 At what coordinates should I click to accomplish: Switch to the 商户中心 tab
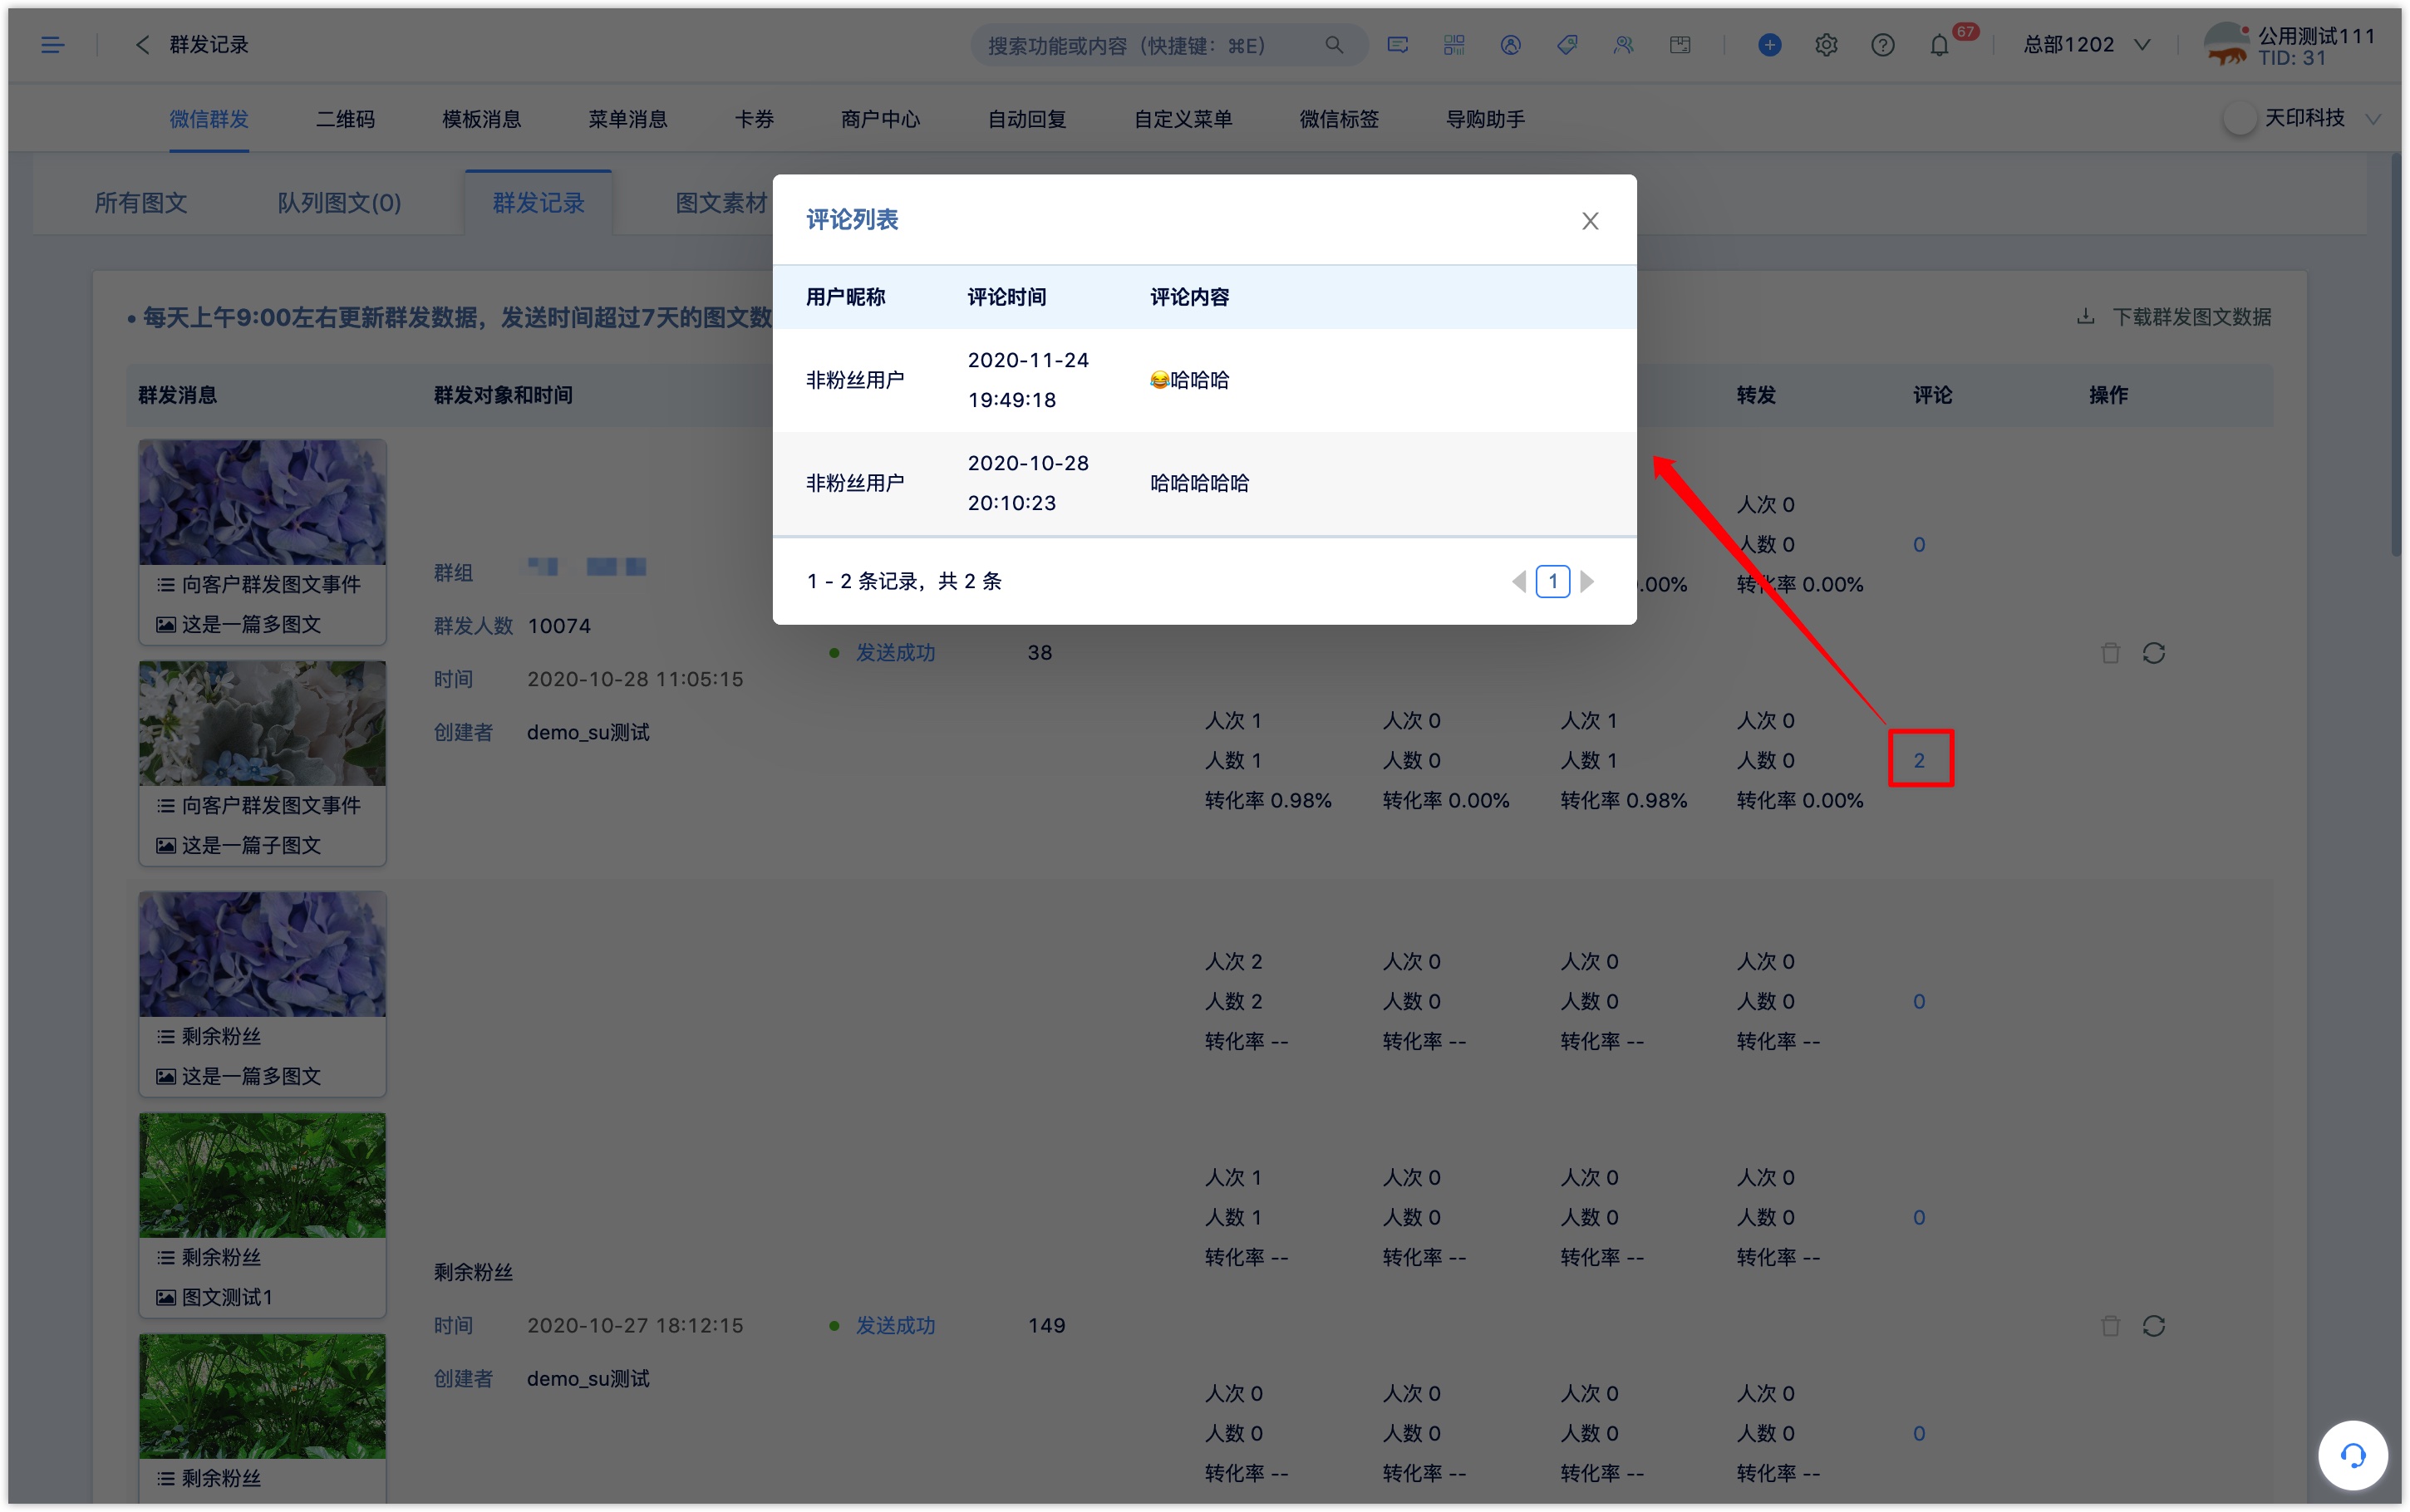pos(881,119)
